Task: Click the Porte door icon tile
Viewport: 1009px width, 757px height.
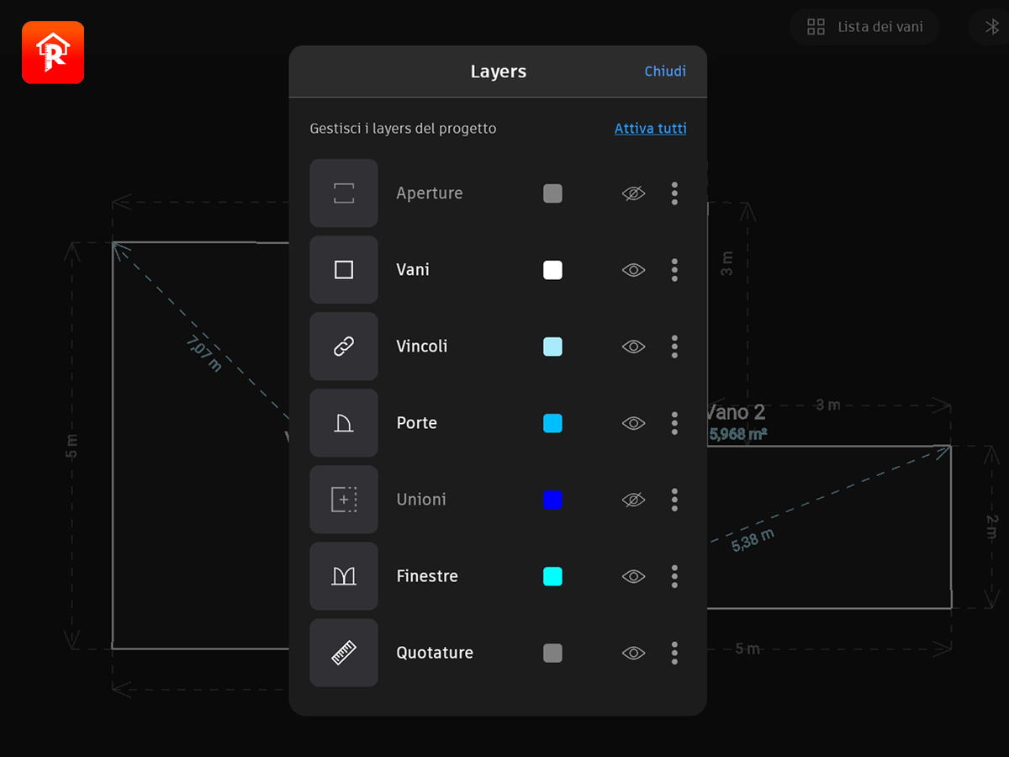Action: point(344,423)
